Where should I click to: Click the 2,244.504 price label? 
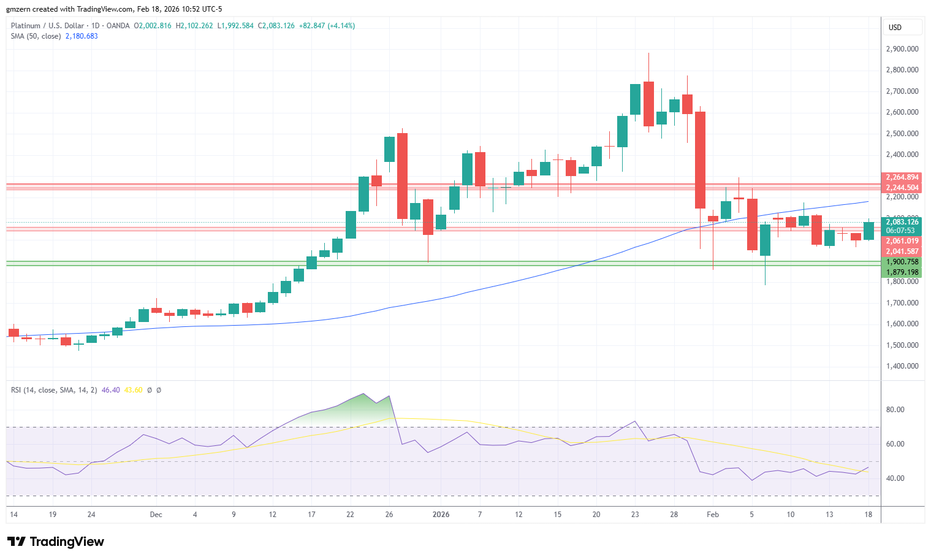(902, 188)
